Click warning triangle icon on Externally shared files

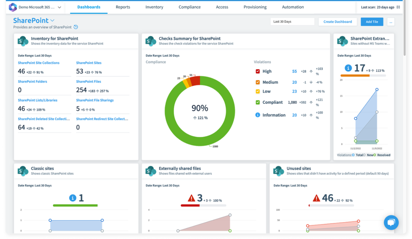(191, 198)
